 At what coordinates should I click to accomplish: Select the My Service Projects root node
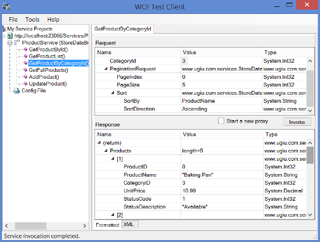30,29
